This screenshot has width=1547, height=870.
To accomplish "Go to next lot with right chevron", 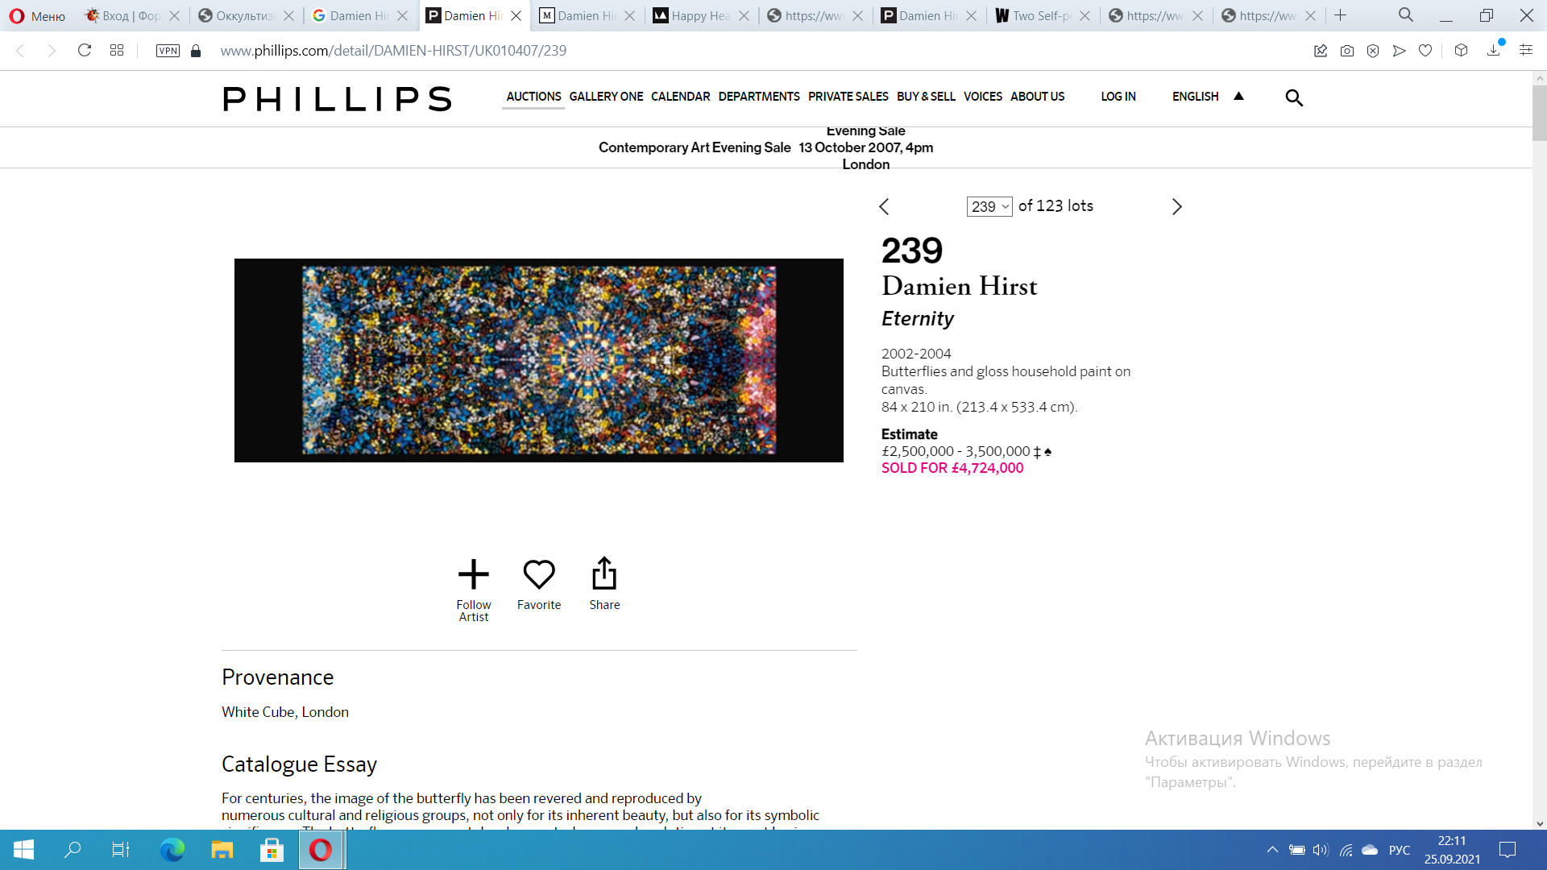I will 1177,207.
